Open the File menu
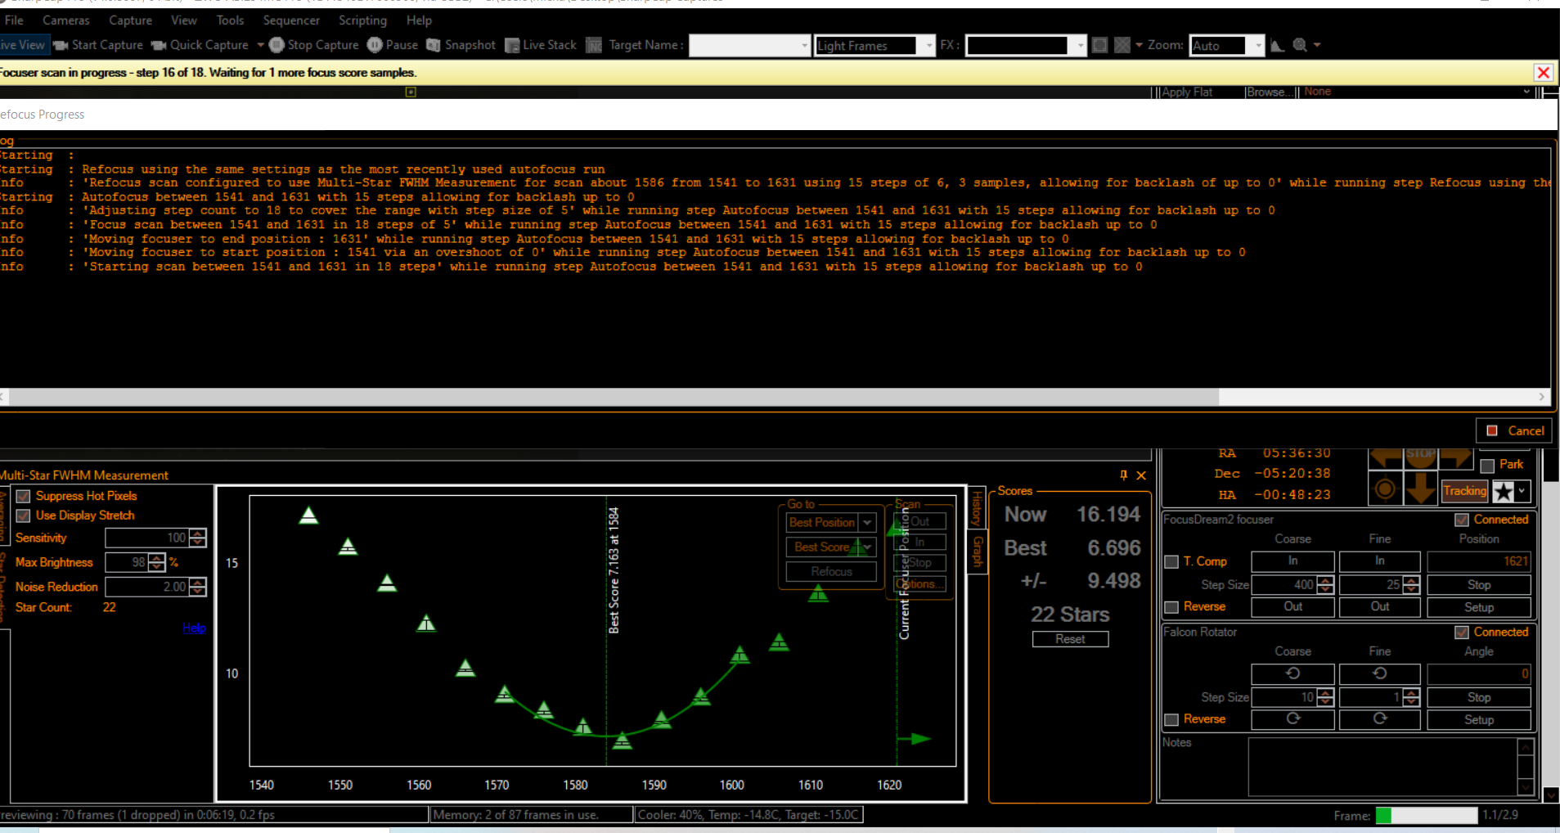1560x833 pixels. (14, 20)
